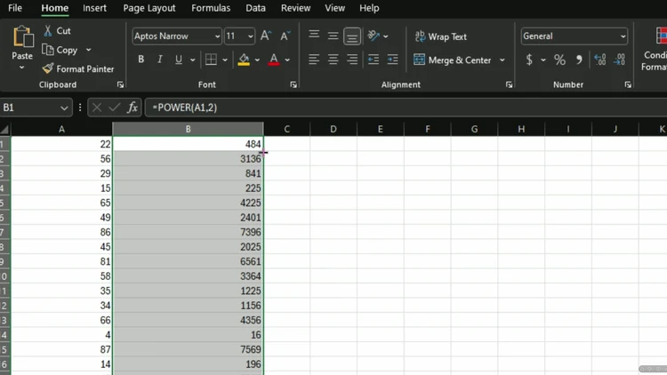Open the borders icon
The width and height of the screenshot is (667, 375).
(211, 60)
